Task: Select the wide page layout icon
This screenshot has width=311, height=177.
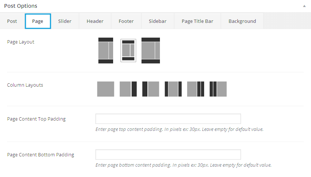Action: (151, 50)
